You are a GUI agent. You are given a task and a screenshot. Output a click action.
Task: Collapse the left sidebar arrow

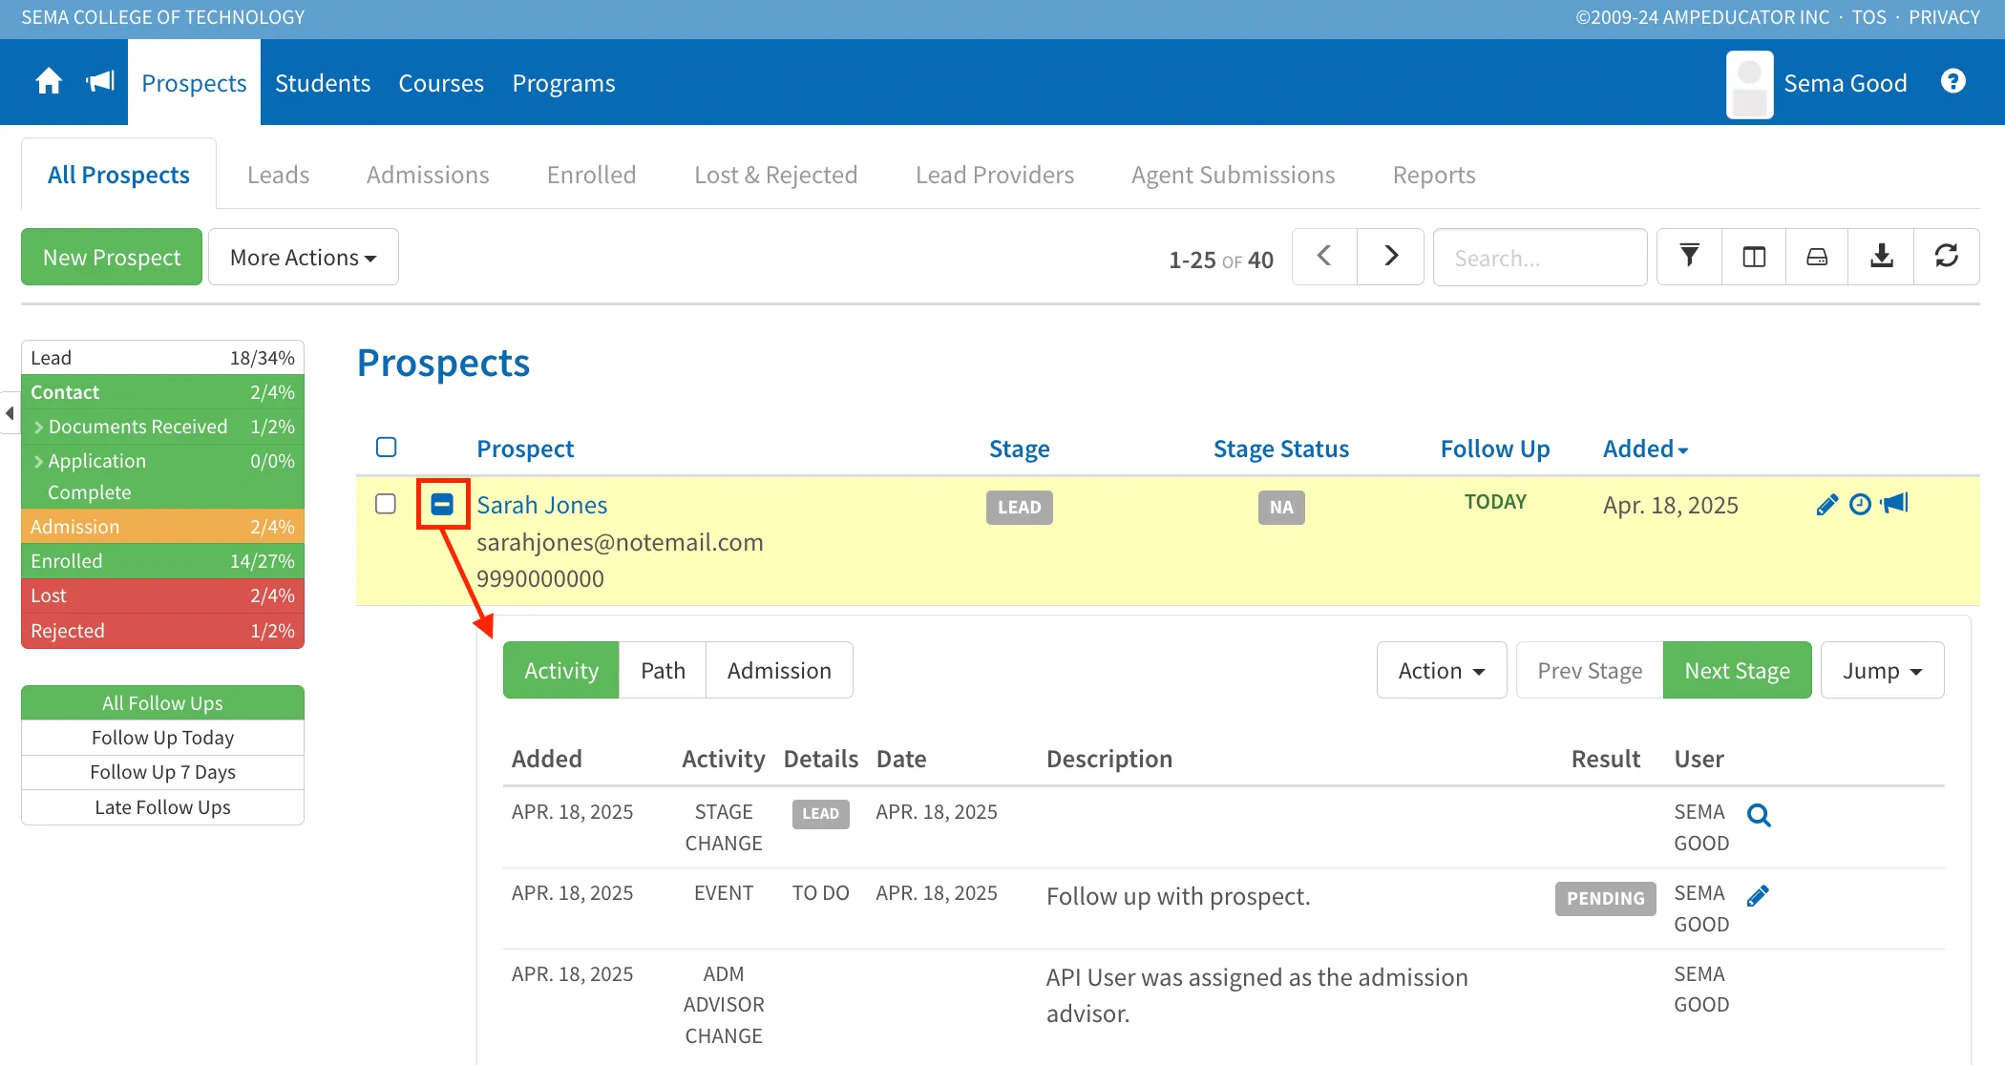pyautogui.click(x=10, y=413)
